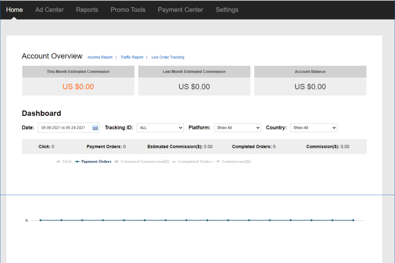Viewport: 395px width, 263px height.
Task: Toggle the Completed Orders legend series
Action: (192, 162)
